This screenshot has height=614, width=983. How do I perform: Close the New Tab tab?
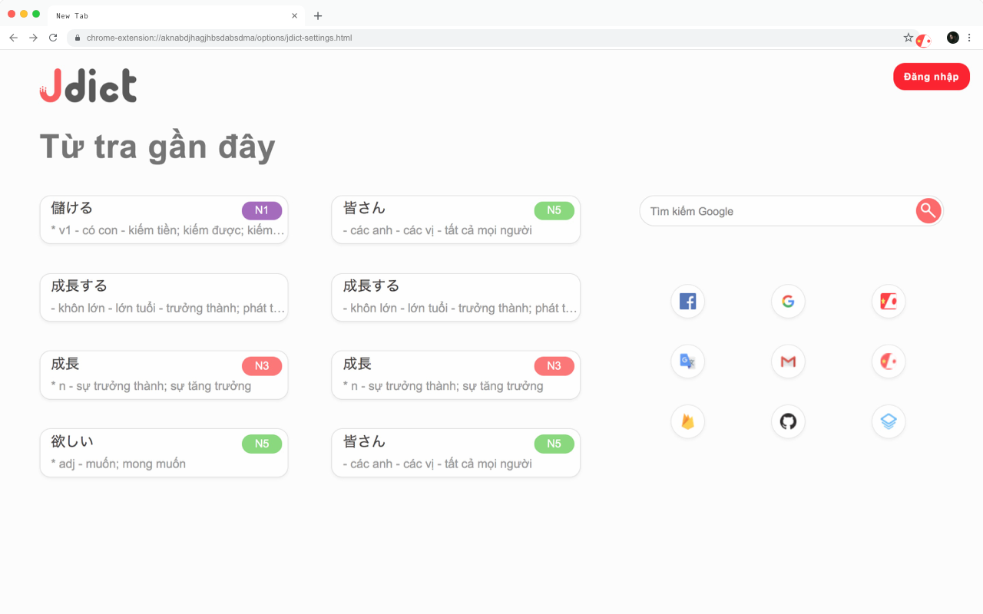295,15
